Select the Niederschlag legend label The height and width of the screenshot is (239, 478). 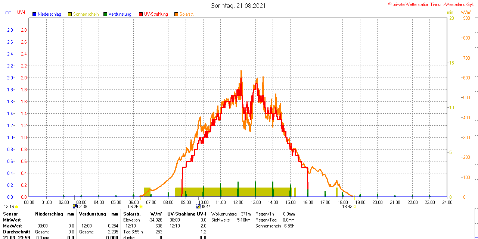pyautogui.click(x=49, y=14)
